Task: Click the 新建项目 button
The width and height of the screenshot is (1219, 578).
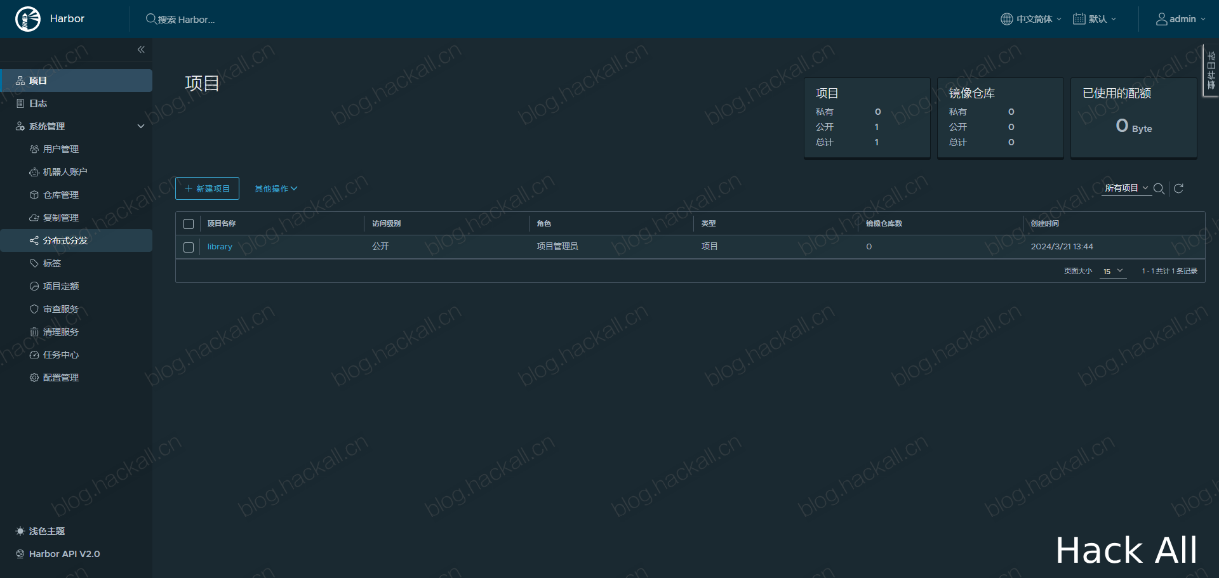Action: [207, 188]
